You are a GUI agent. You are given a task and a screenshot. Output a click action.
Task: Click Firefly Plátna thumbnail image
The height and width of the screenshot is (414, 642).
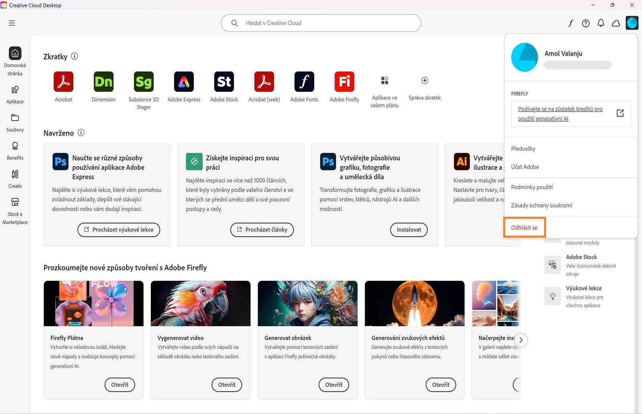click(93, 303)
